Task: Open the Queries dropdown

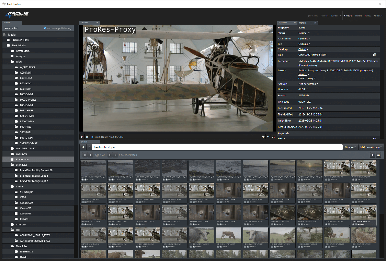Action: (x=350, y=147)
